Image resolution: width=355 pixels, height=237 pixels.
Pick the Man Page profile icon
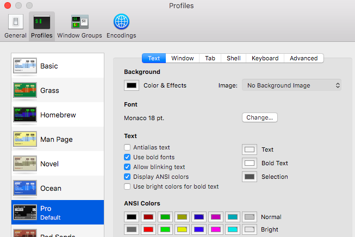25,139
